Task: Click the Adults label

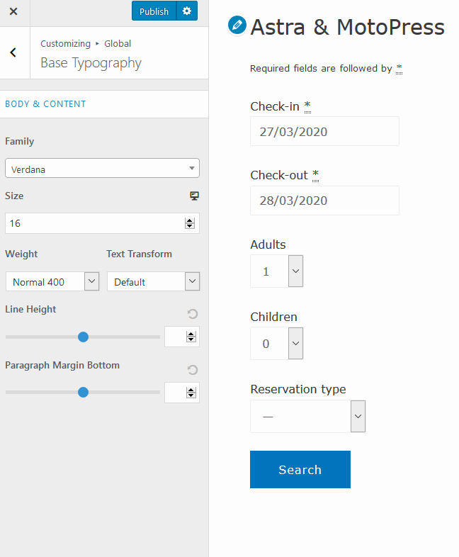Action: (x=268, y=244)
